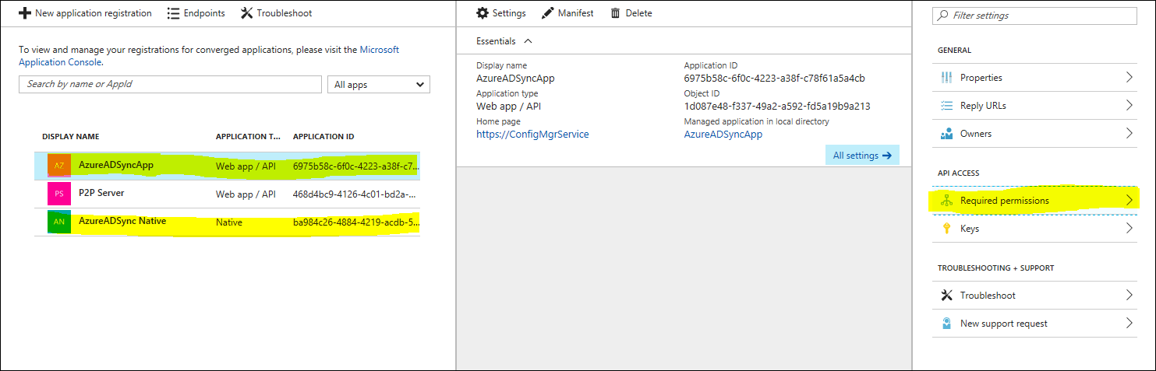
Task: Expand the New support request chevron
Action: pos(1129,324)
